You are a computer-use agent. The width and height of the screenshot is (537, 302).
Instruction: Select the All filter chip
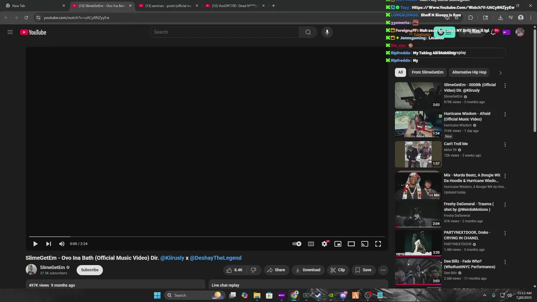click(400, 72)
